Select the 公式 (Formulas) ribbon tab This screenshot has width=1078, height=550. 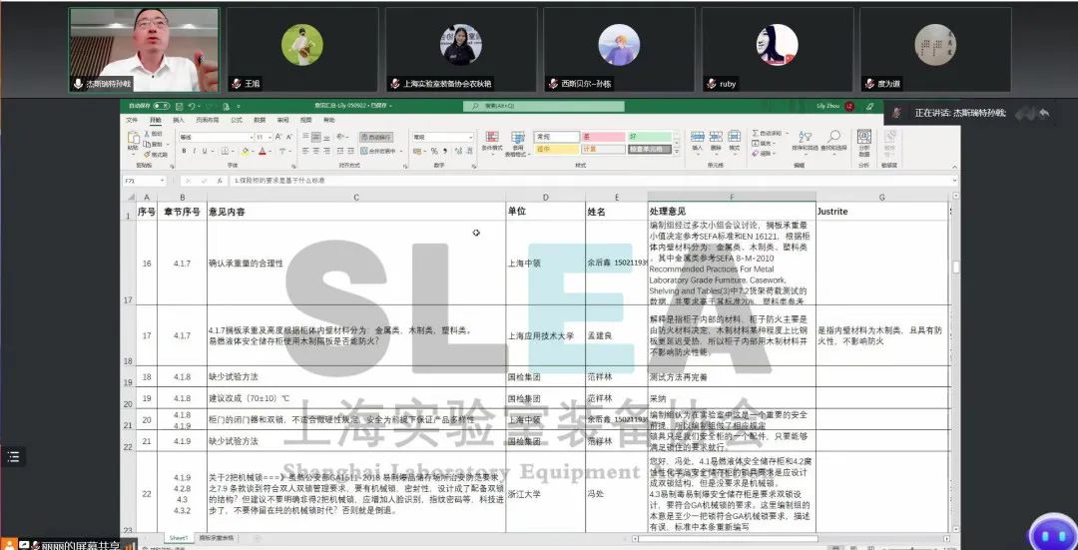[237, 120]
